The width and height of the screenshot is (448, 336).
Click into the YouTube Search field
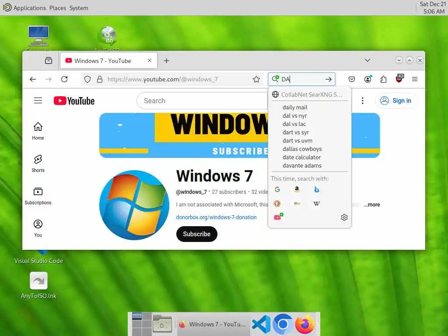tap(203, 101)
